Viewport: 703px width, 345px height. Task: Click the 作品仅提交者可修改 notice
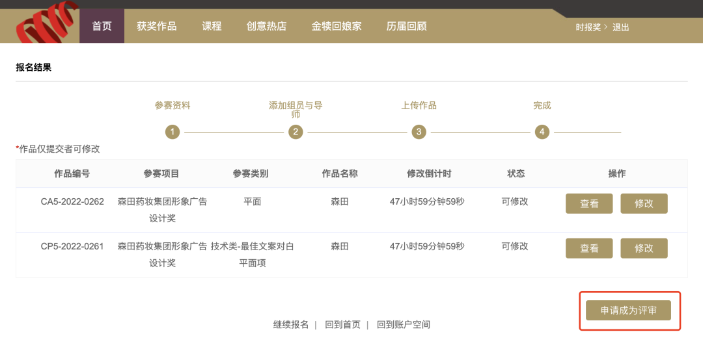click(x=58, y=149)
